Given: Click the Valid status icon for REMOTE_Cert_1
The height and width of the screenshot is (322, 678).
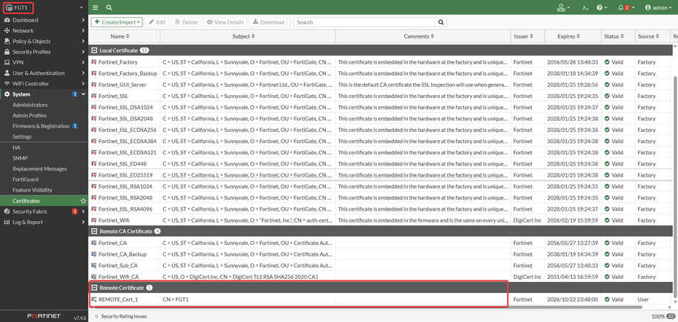Looking at the screenshot, I should pyautogui.click(x=607, y=299).
